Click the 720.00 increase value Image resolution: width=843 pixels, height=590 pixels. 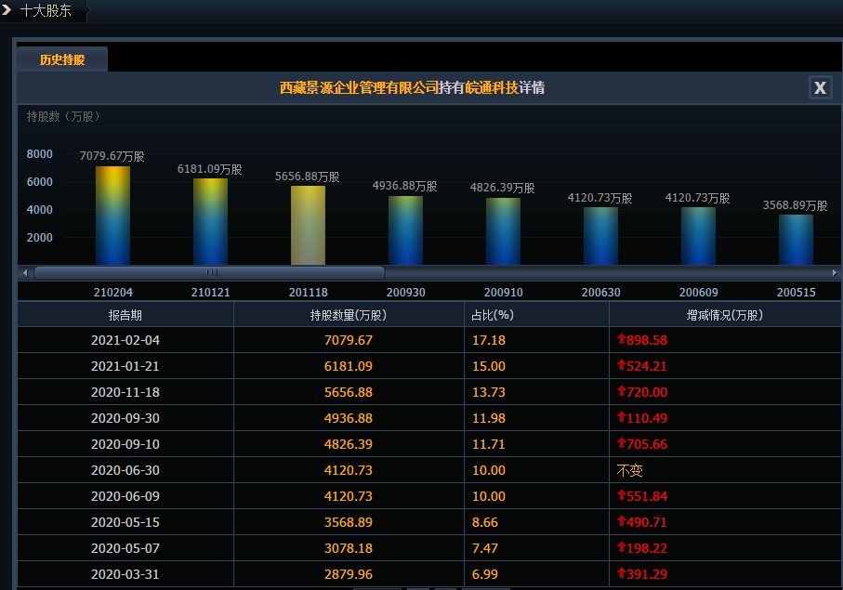click(x=642, y=392)
